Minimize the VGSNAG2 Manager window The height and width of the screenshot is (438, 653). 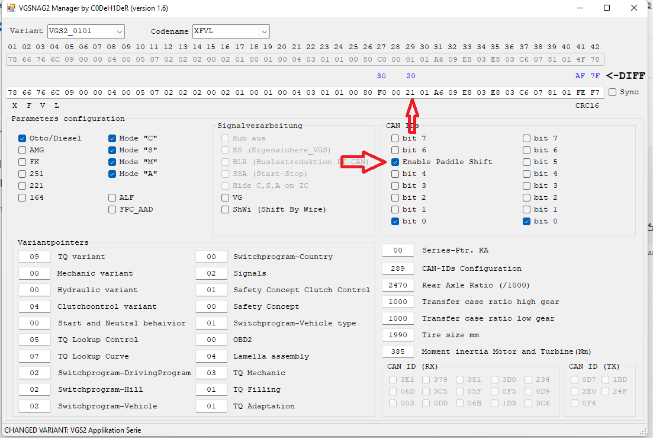[x=578, y=8]
